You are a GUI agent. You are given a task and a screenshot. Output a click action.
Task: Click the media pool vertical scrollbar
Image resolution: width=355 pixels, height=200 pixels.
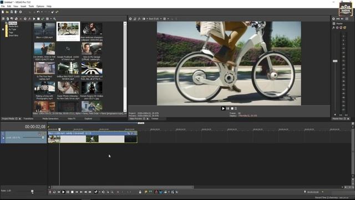coord(125,67)
